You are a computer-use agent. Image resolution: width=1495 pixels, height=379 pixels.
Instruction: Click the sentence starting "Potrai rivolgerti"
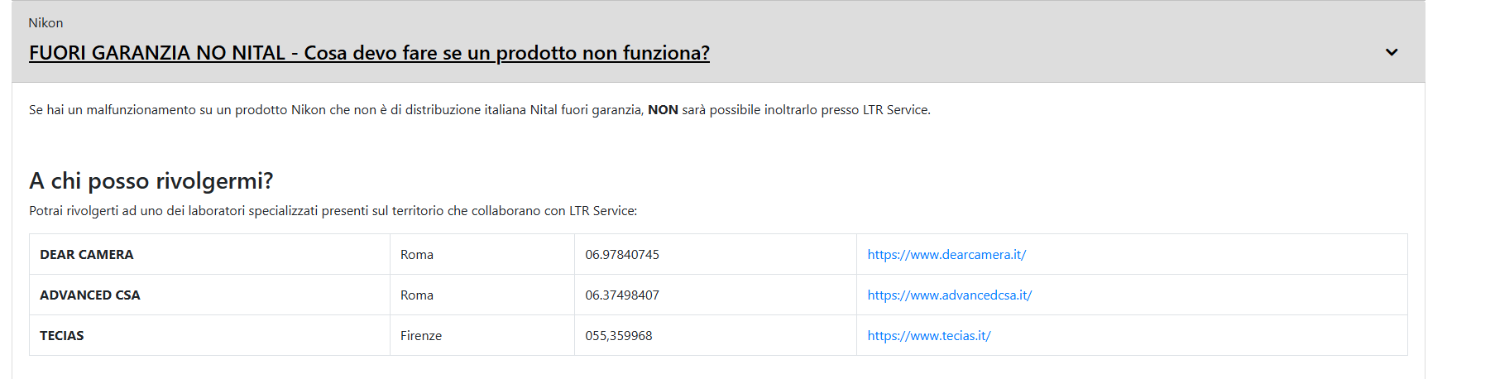[x=333, y=211]
